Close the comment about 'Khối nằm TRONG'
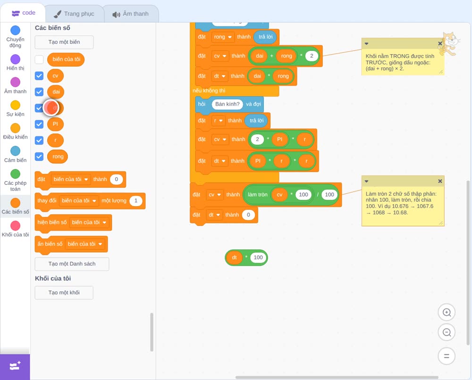This screenshot has width=472, height=380. (440, 43)
